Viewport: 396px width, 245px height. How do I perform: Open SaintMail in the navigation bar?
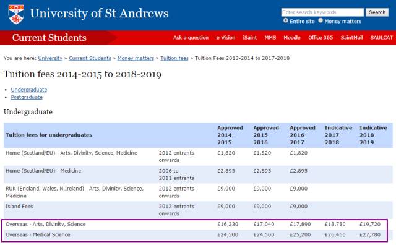click(351, 38)
